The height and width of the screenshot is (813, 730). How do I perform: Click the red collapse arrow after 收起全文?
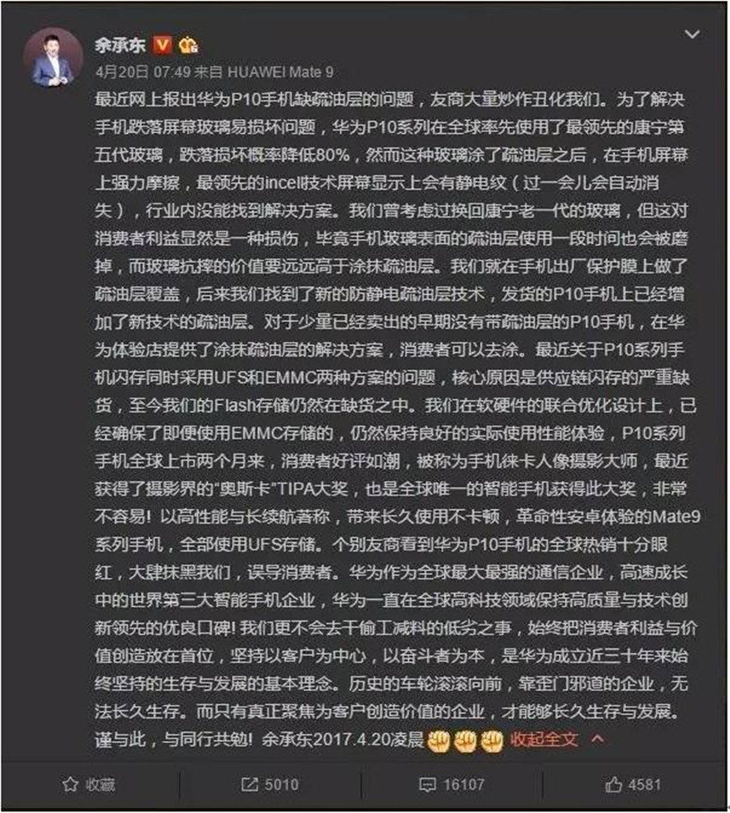click(x=597, y=738)
